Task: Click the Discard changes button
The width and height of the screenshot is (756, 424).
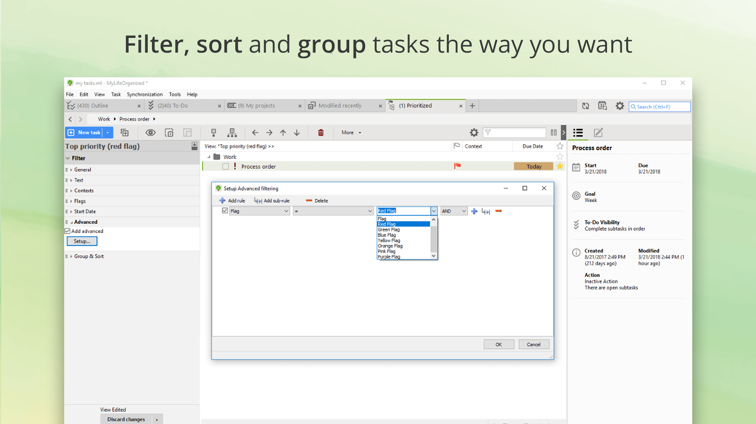Action: 125,419
